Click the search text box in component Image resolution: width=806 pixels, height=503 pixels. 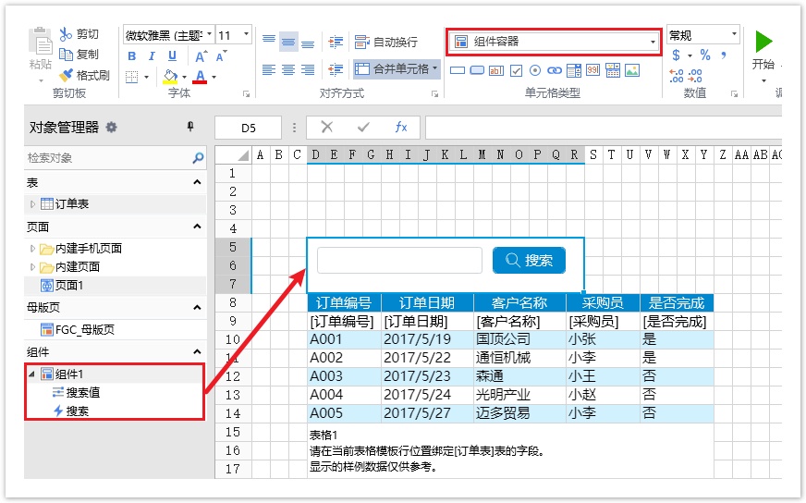coord(399,260)
